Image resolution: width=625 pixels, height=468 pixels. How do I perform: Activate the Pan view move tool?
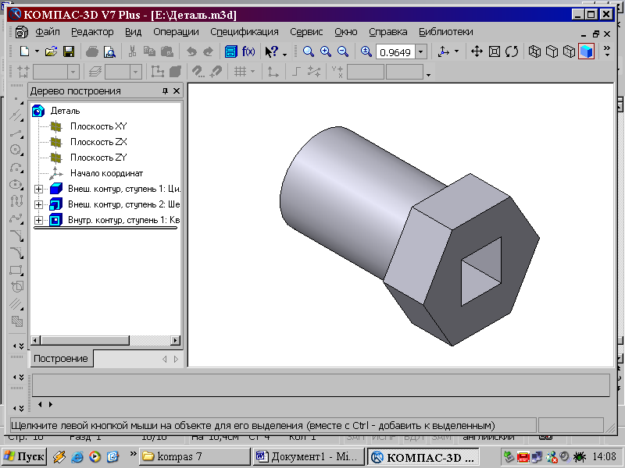click(477, 51)
